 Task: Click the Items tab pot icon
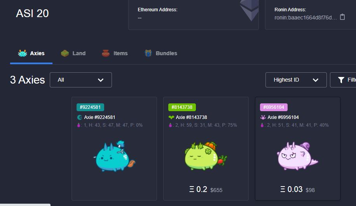coord(106,53)
